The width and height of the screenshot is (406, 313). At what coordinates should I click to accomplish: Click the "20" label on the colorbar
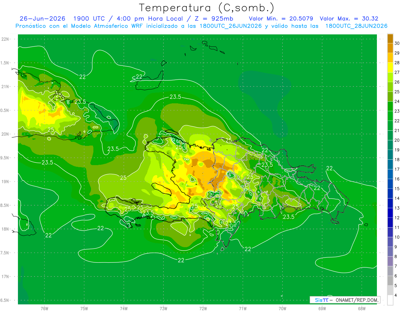[x=397, y=140]
